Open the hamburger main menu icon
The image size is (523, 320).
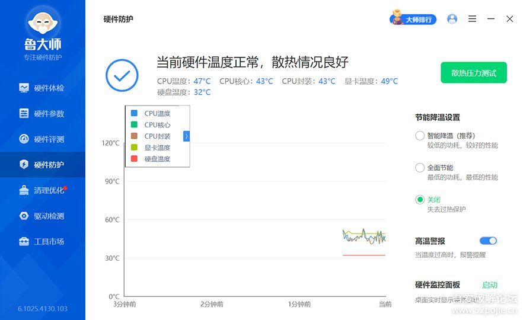(x=472, y=19)
